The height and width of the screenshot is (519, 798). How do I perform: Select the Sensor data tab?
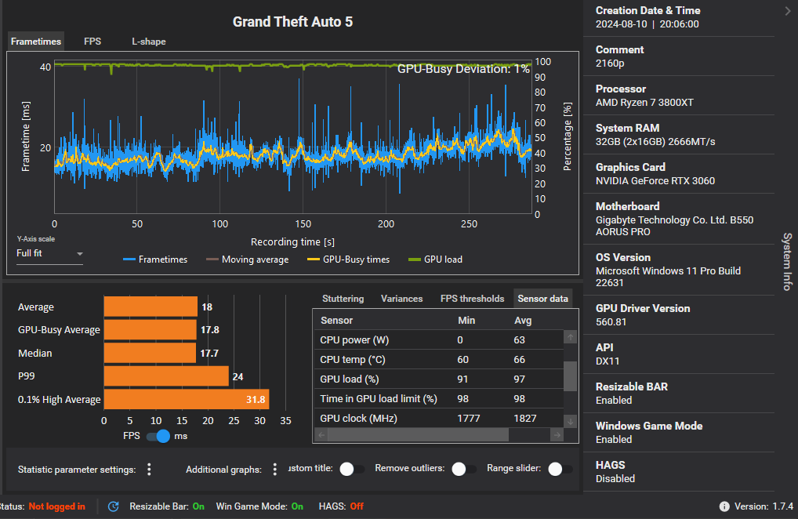[x=542, y=299]
